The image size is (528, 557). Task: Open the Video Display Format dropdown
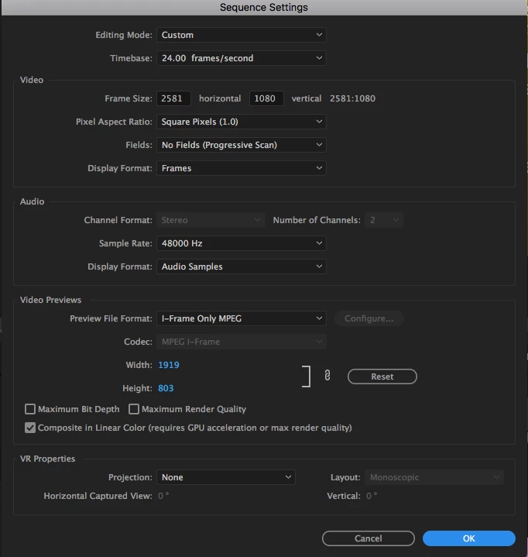pyautogui.click(x=242, y=168)
